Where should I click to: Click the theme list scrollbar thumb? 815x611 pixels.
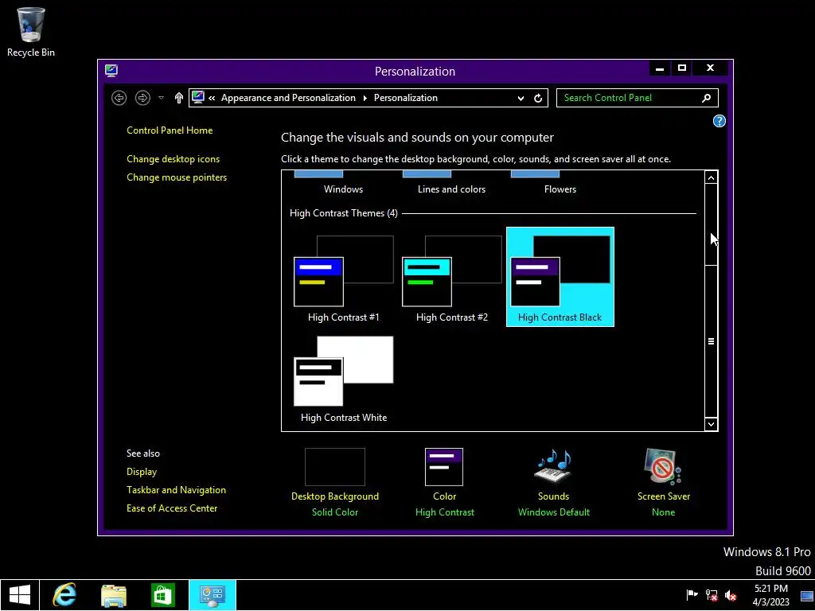(x=711, y=341)
